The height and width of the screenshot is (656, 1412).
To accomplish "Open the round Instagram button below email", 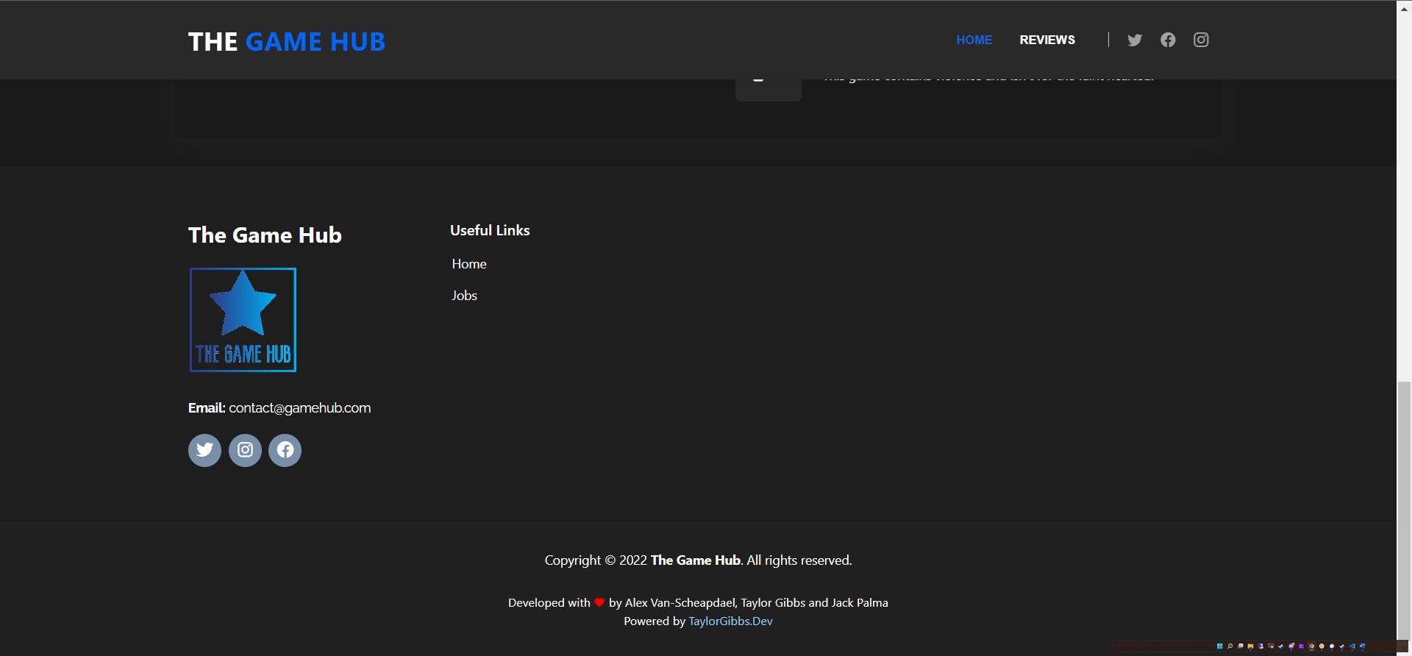I will coord(245,450).
